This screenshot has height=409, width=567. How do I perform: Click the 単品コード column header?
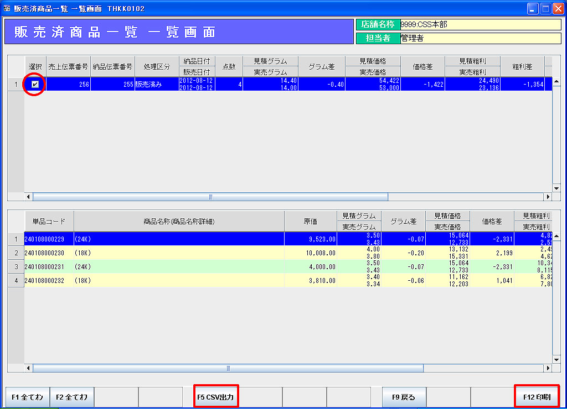49,221
